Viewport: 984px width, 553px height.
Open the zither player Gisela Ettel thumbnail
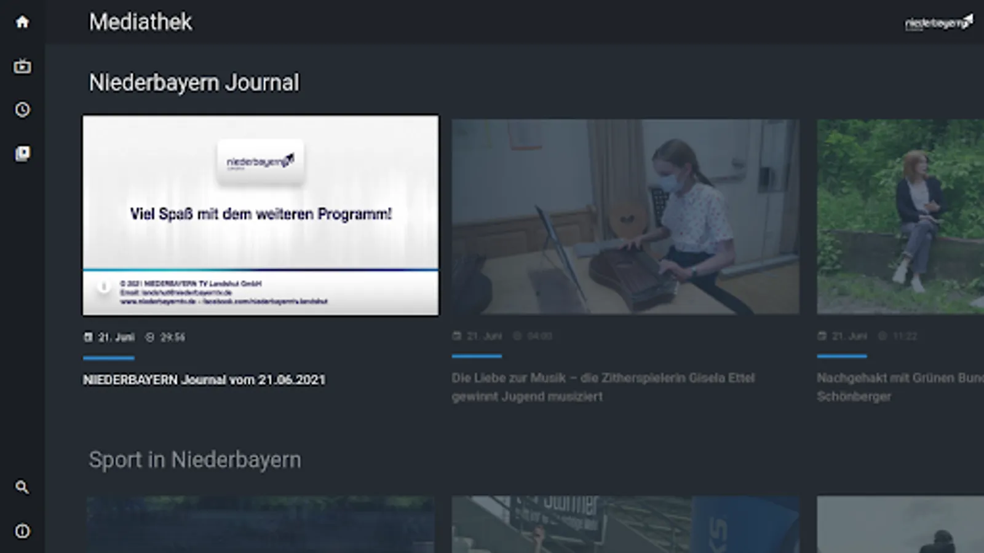[625, 216]
